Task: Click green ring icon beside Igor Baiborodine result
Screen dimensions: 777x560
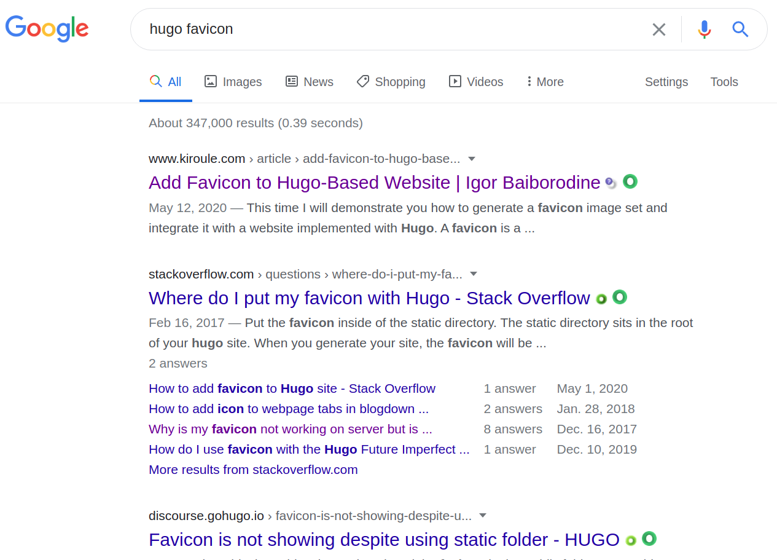Action: (630, 181)
